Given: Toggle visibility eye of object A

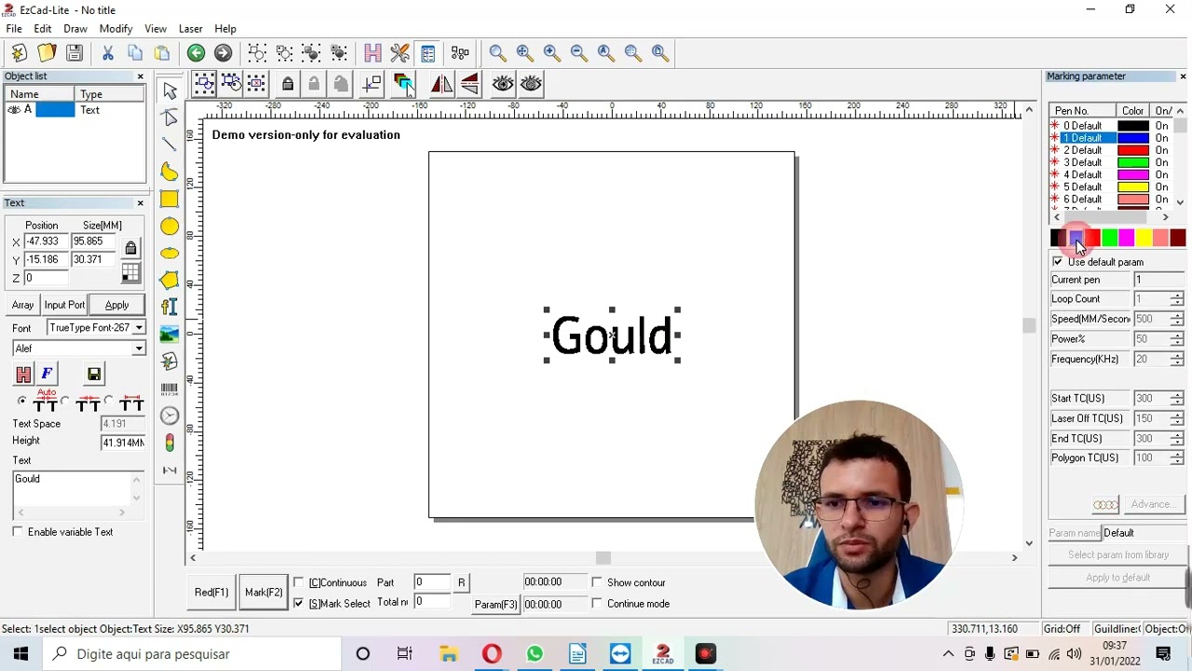Looking at the screenshot, I should coord(14,110).
